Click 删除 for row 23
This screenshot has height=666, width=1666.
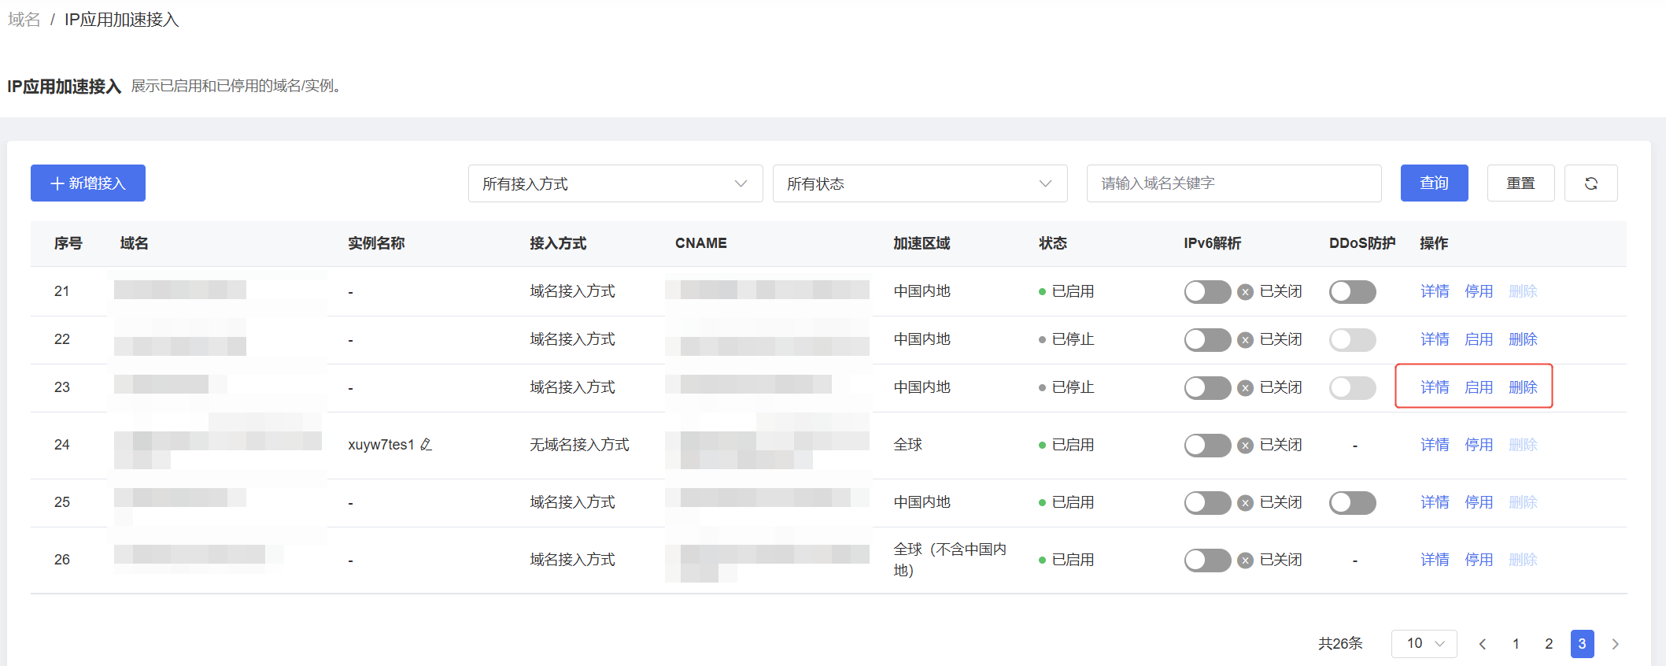point(1523,388)
